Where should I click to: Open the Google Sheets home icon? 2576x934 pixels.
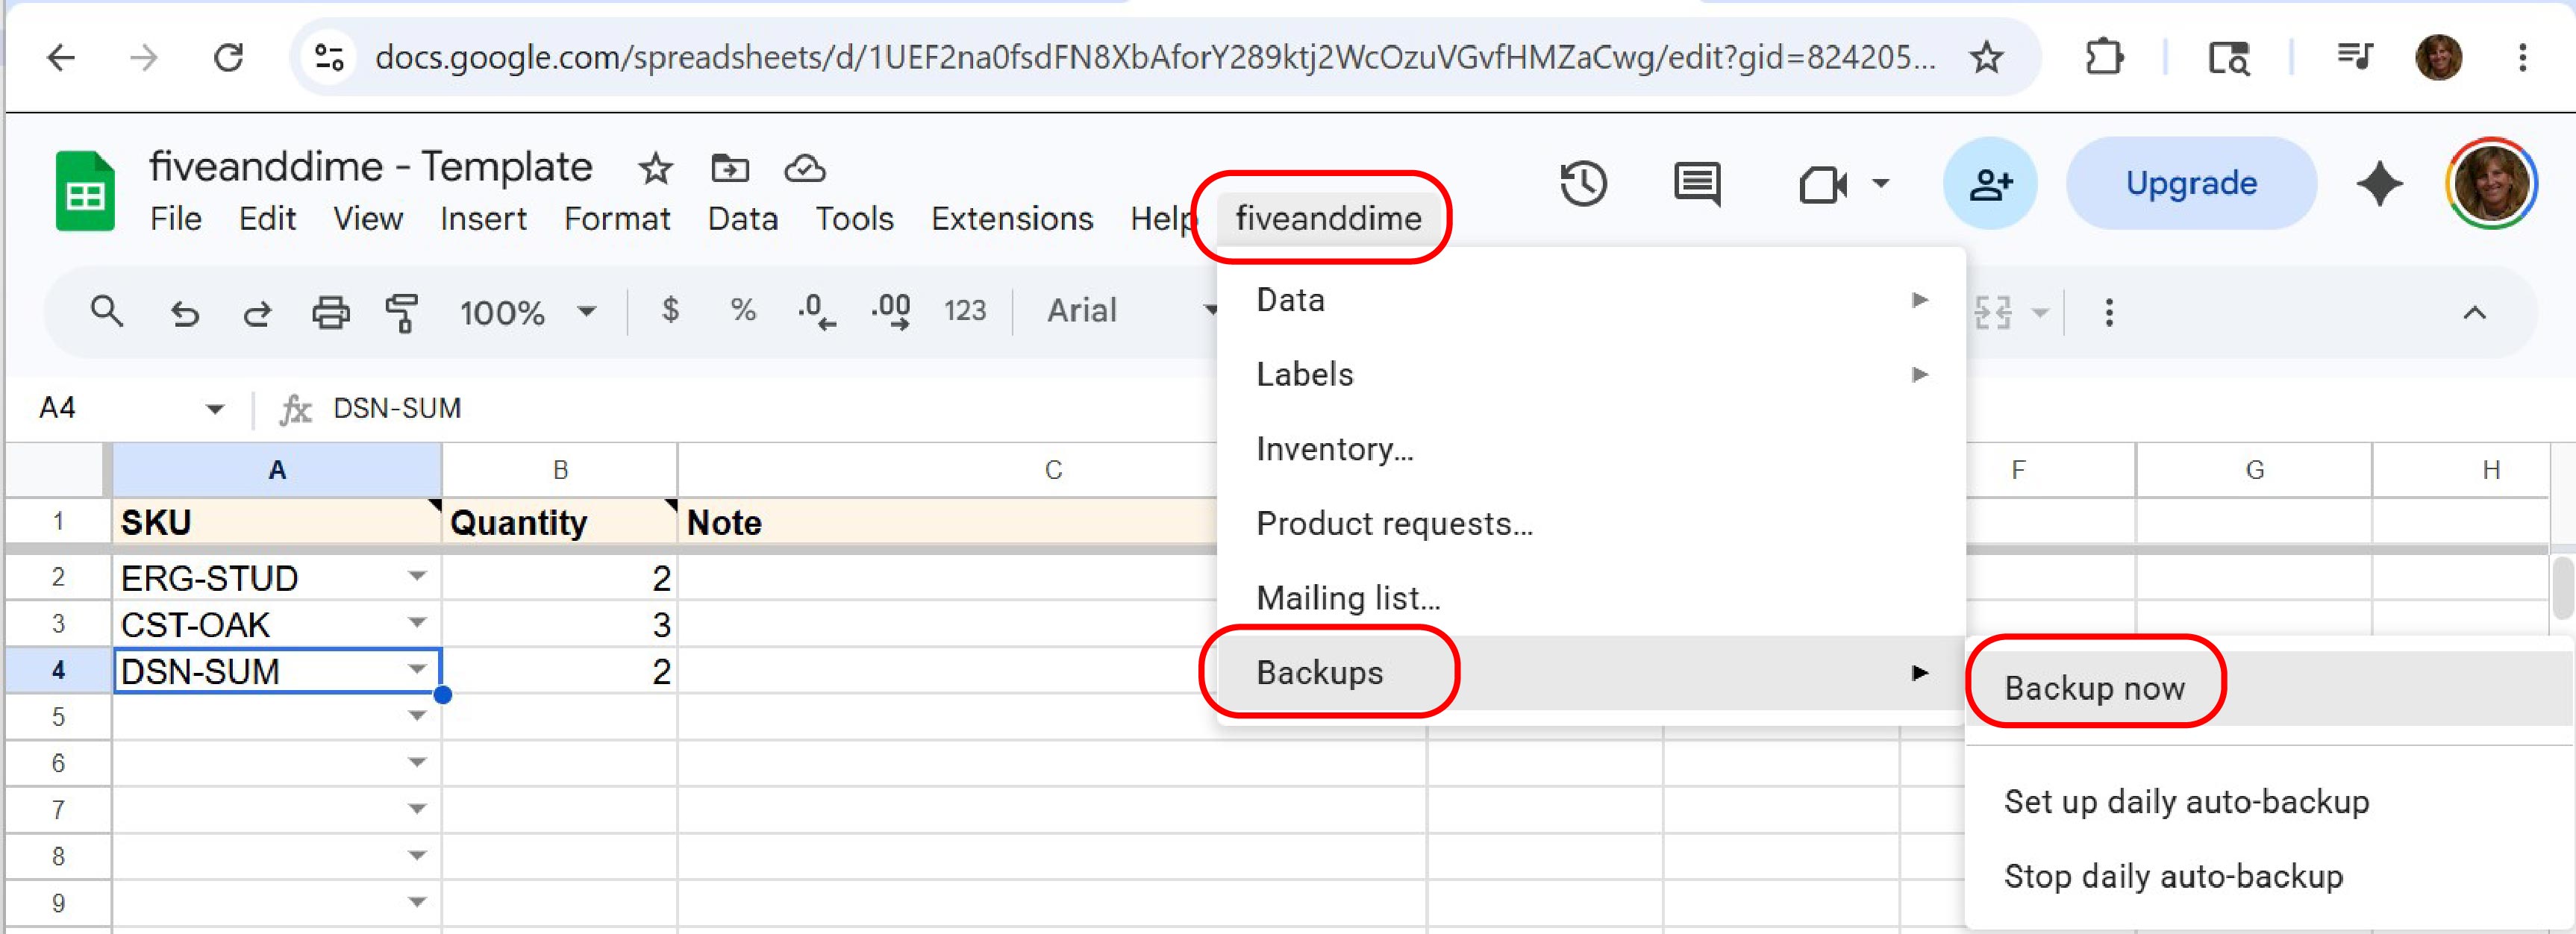[x=85, y=191]
